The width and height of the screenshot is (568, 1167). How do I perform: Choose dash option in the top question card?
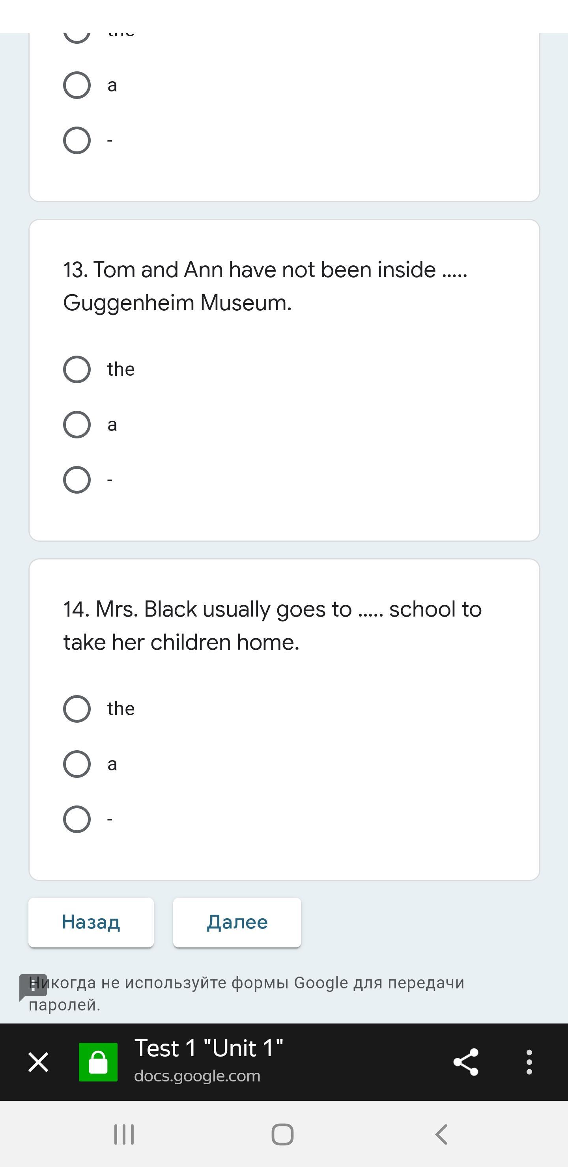(x=77, y=140)
